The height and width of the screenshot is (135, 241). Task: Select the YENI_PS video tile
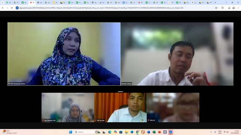pyautogui.click(x=173, y=107)
